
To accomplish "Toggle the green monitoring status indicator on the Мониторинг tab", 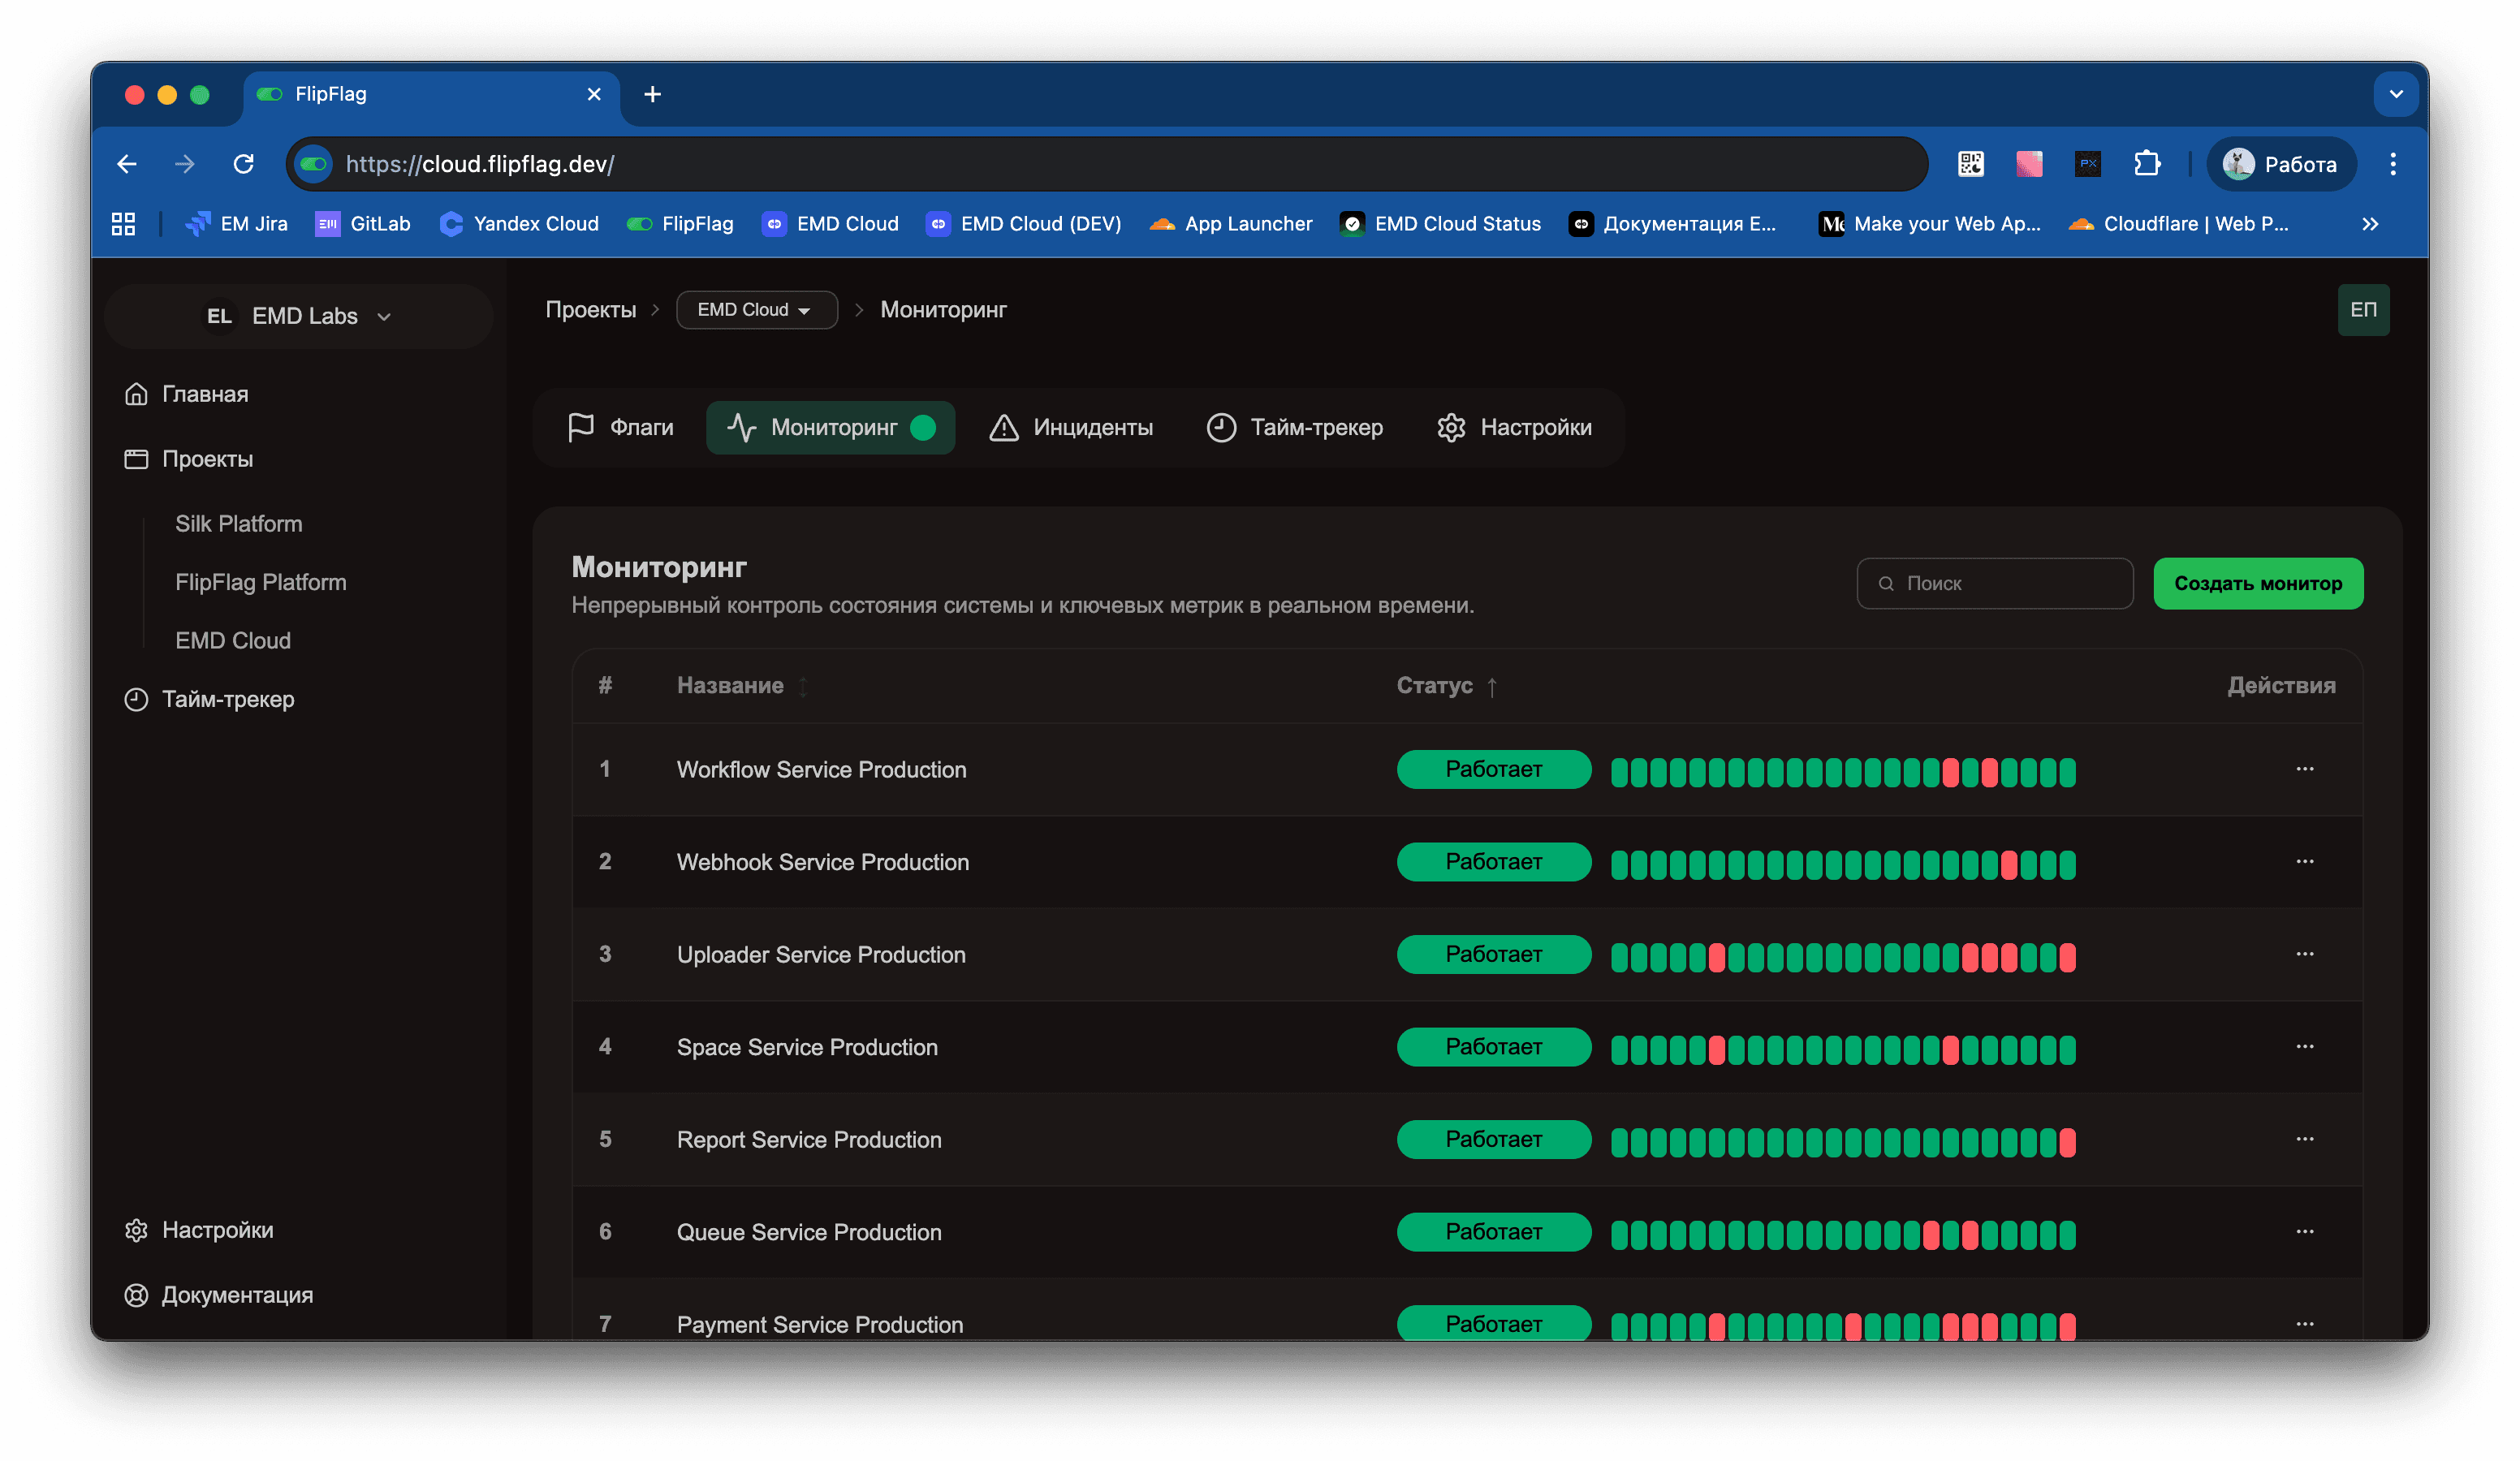I will [x=923, y=428].
